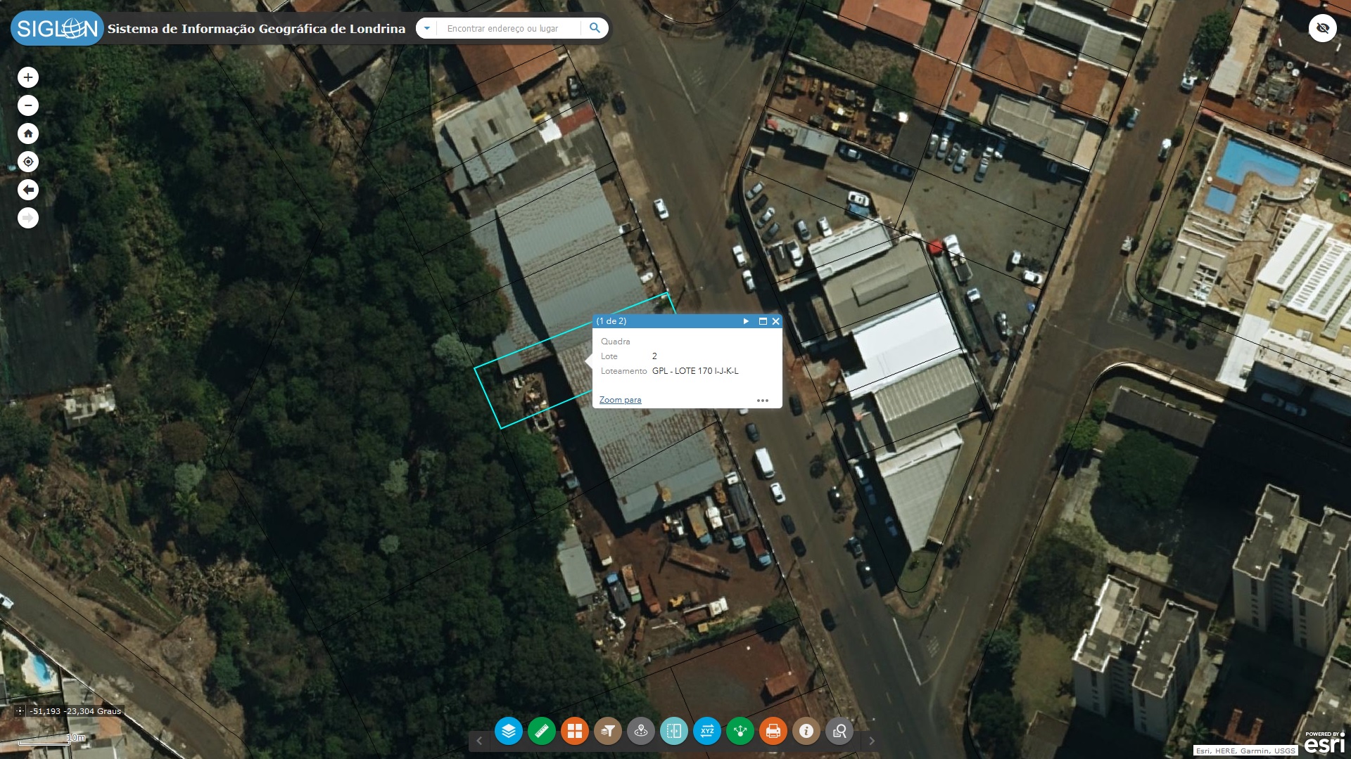Go back to previous map extent

[28, 190]
